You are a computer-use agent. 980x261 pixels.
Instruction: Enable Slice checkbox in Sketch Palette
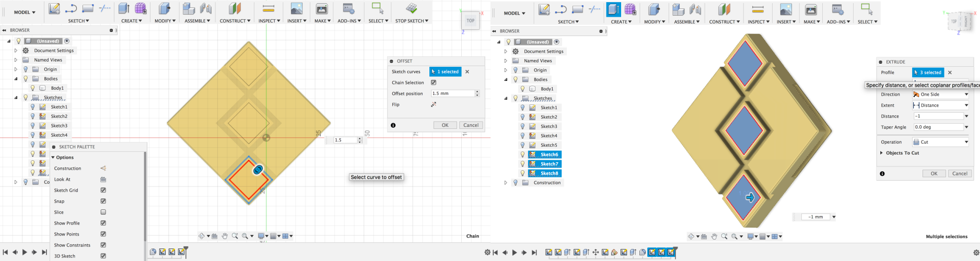click(x=103, y=212)
